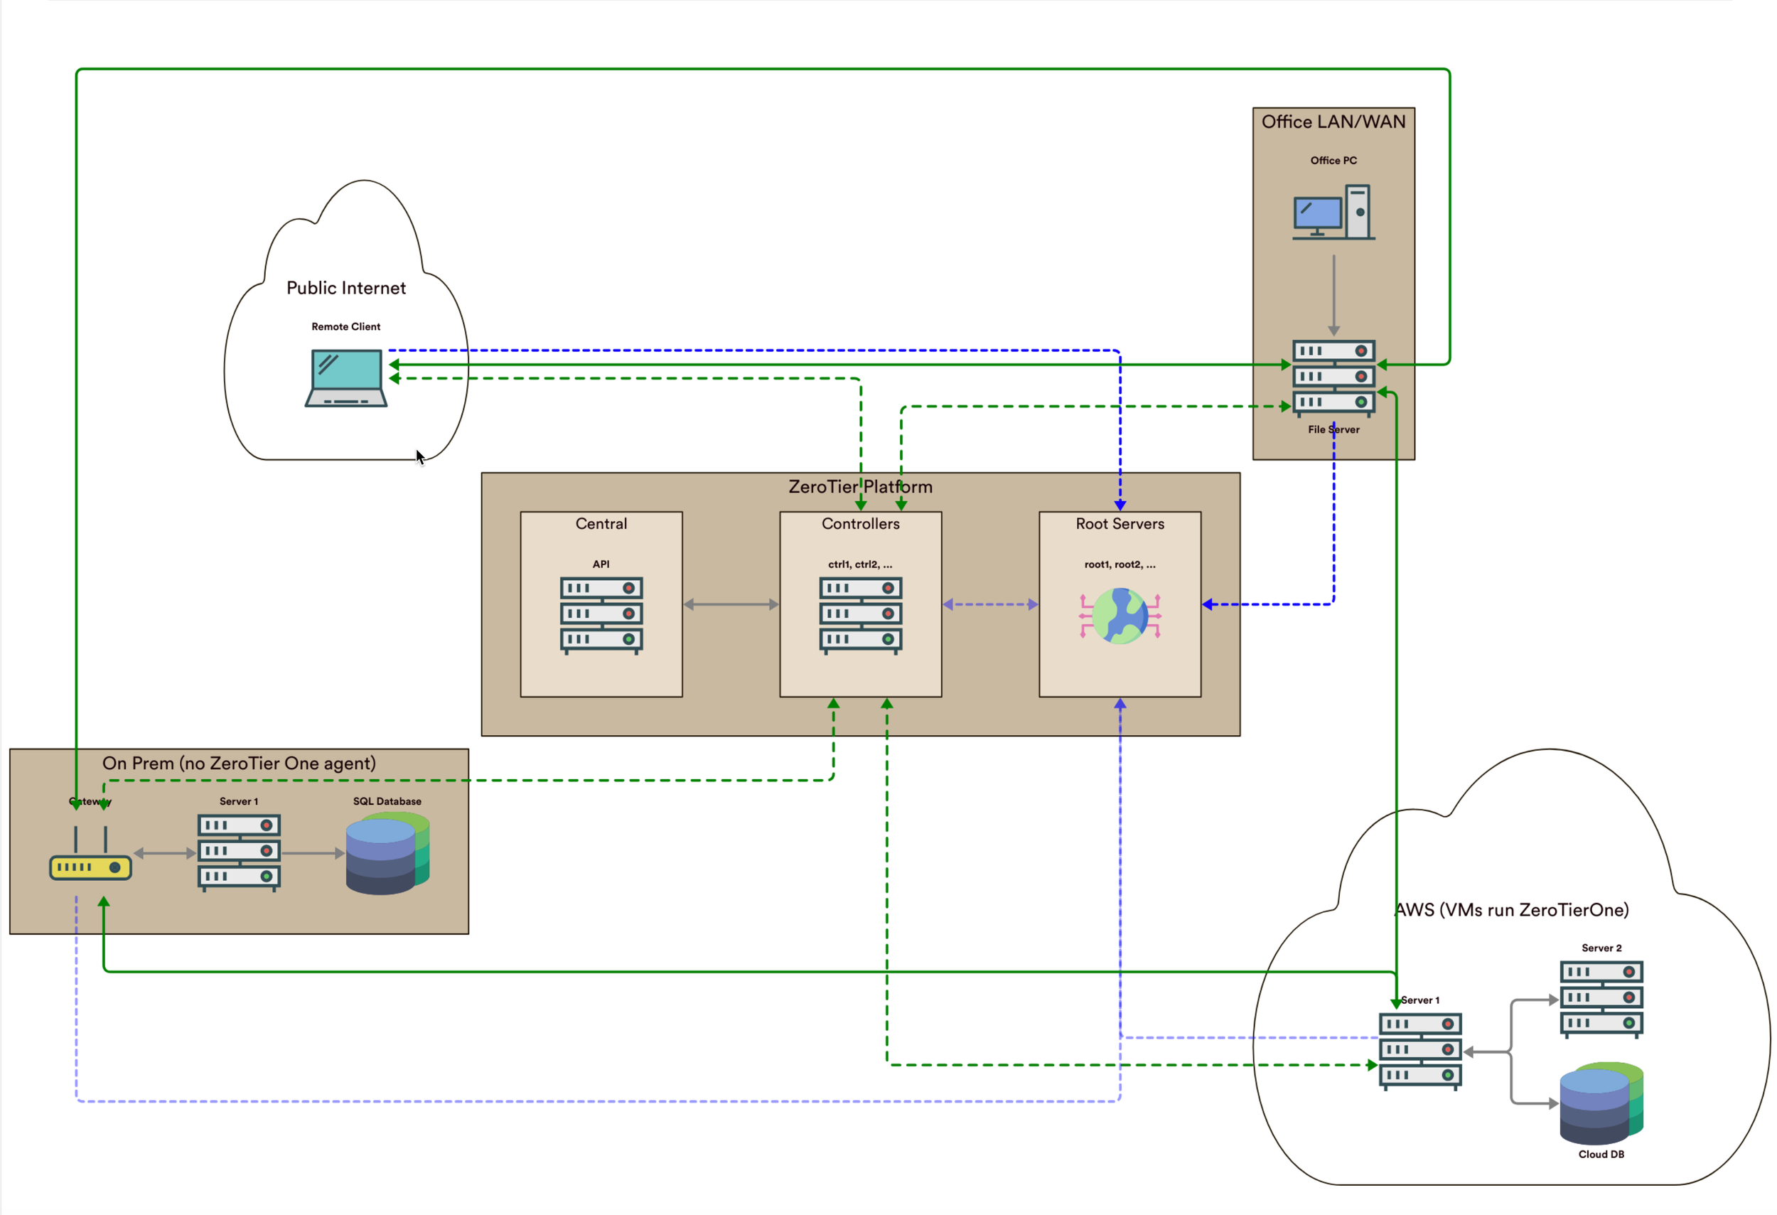Select the Office LAN/WAN container title
This screenshot has height=1215, width=1777.
[1333, 122]
